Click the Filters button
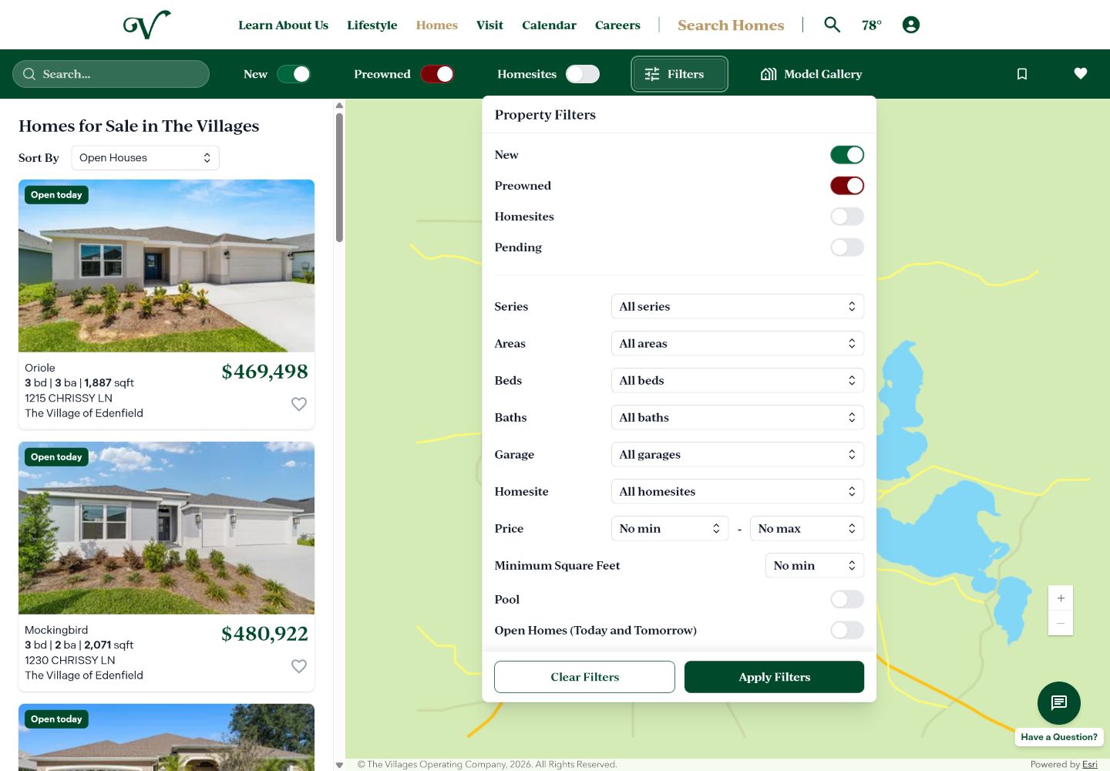 coord(679,74)
